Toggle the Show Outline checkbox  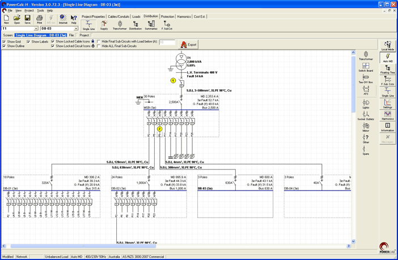pos(4,46)
